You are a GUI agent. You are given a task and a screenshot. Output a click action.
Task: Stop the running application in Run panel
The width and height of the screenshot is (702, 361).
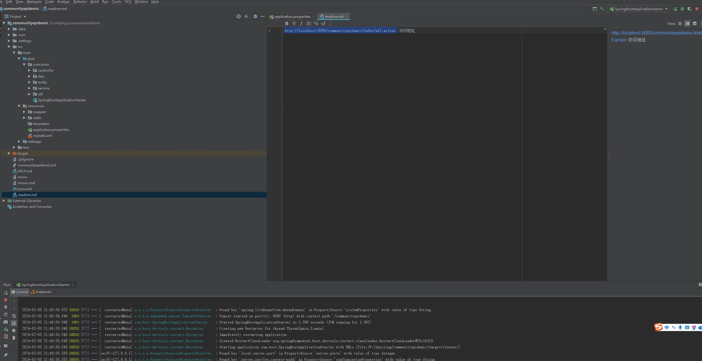pyautogui.click(x=5, y=300)
